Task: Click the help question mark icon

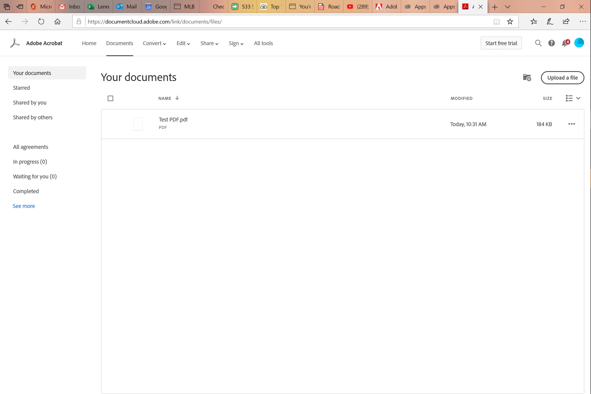Action: tap(551, 43)
